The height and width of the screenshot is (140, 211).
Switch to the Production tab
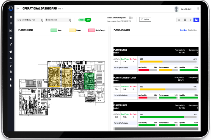tap(192, 30)
